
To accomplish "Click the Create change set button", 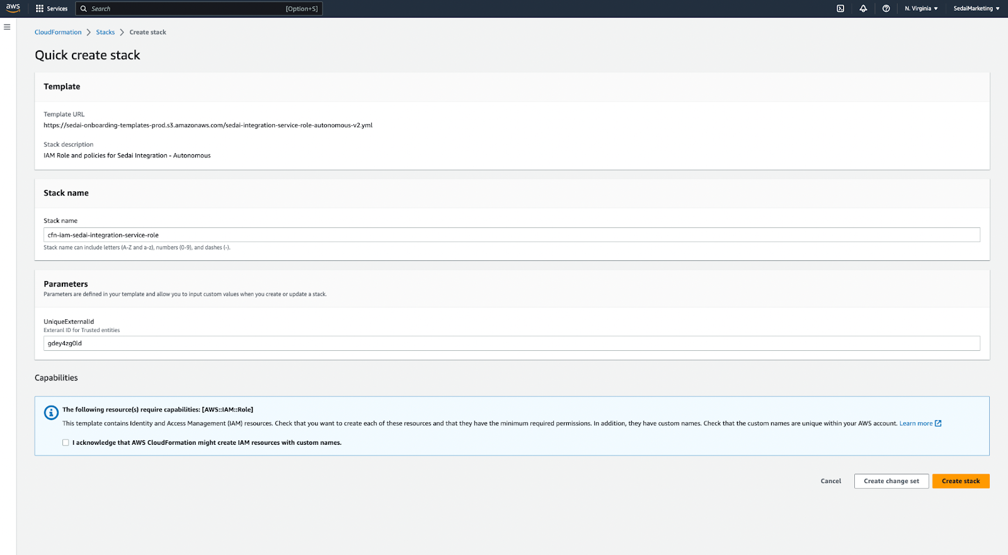I will click(x=891, y=481).
